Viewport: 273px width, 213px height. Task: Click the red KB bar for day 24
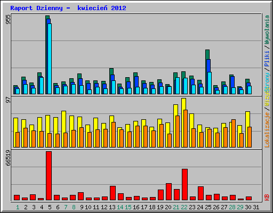click(200, 193)
